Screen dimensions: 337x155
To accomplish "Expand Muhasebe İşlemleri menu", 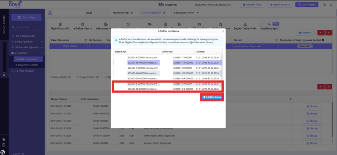I will coord(27,47).
